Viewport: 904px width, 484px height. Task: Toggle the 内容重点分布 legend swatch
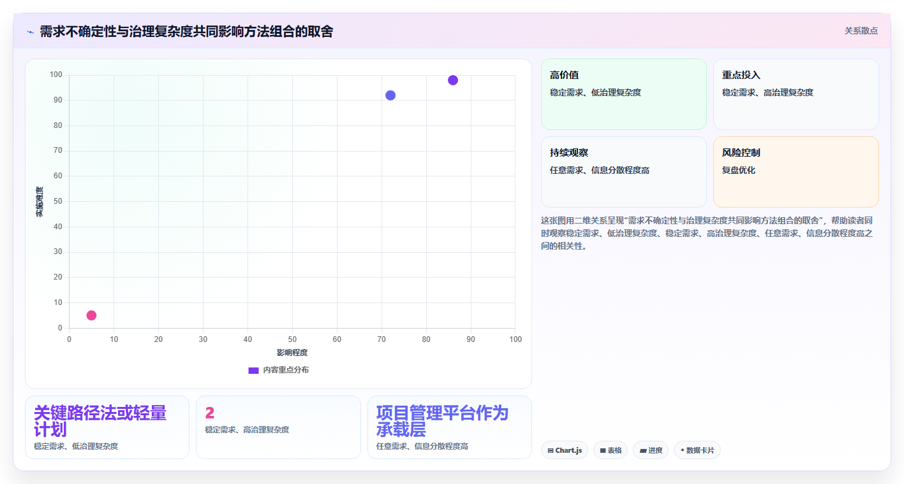253,370
